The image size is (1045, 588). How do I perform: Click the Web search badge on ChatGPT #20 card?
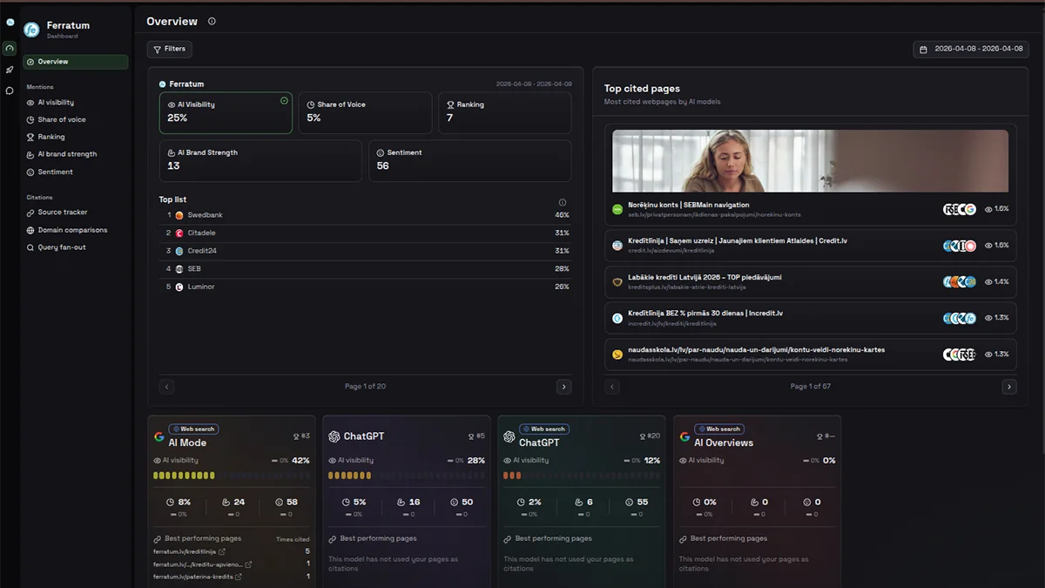point(544,429)
